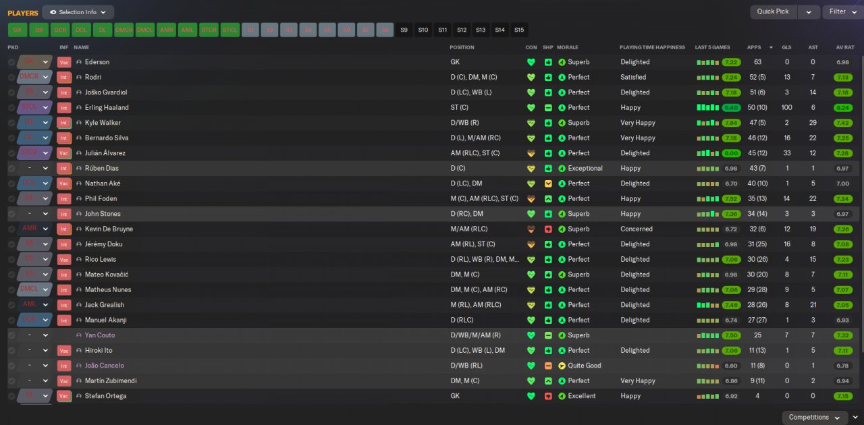The width and height of the screenshot is (864, 425).
Task: Toggle the pick circle for Yan Couto
Action: coord(11,335)
